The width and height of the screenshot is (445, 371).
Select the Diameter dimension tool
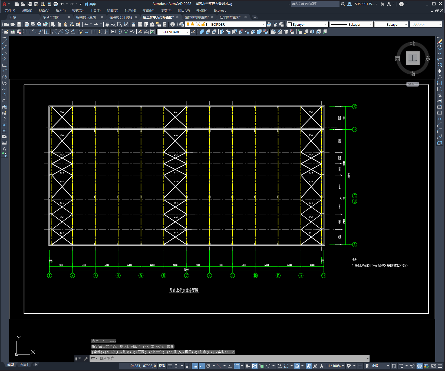(67, 32)
